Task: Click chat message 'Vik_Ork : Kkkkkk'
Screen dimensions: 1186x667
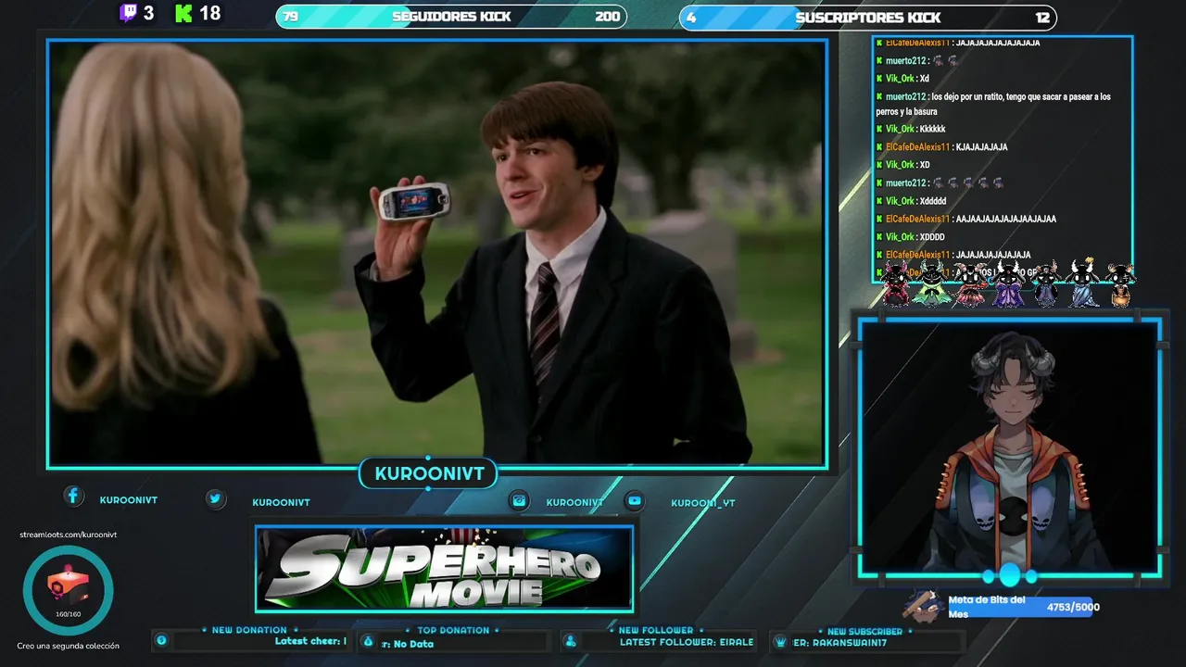Action: (x=911, y=129)
